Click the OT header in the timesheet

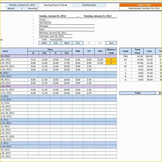point(89,51)
